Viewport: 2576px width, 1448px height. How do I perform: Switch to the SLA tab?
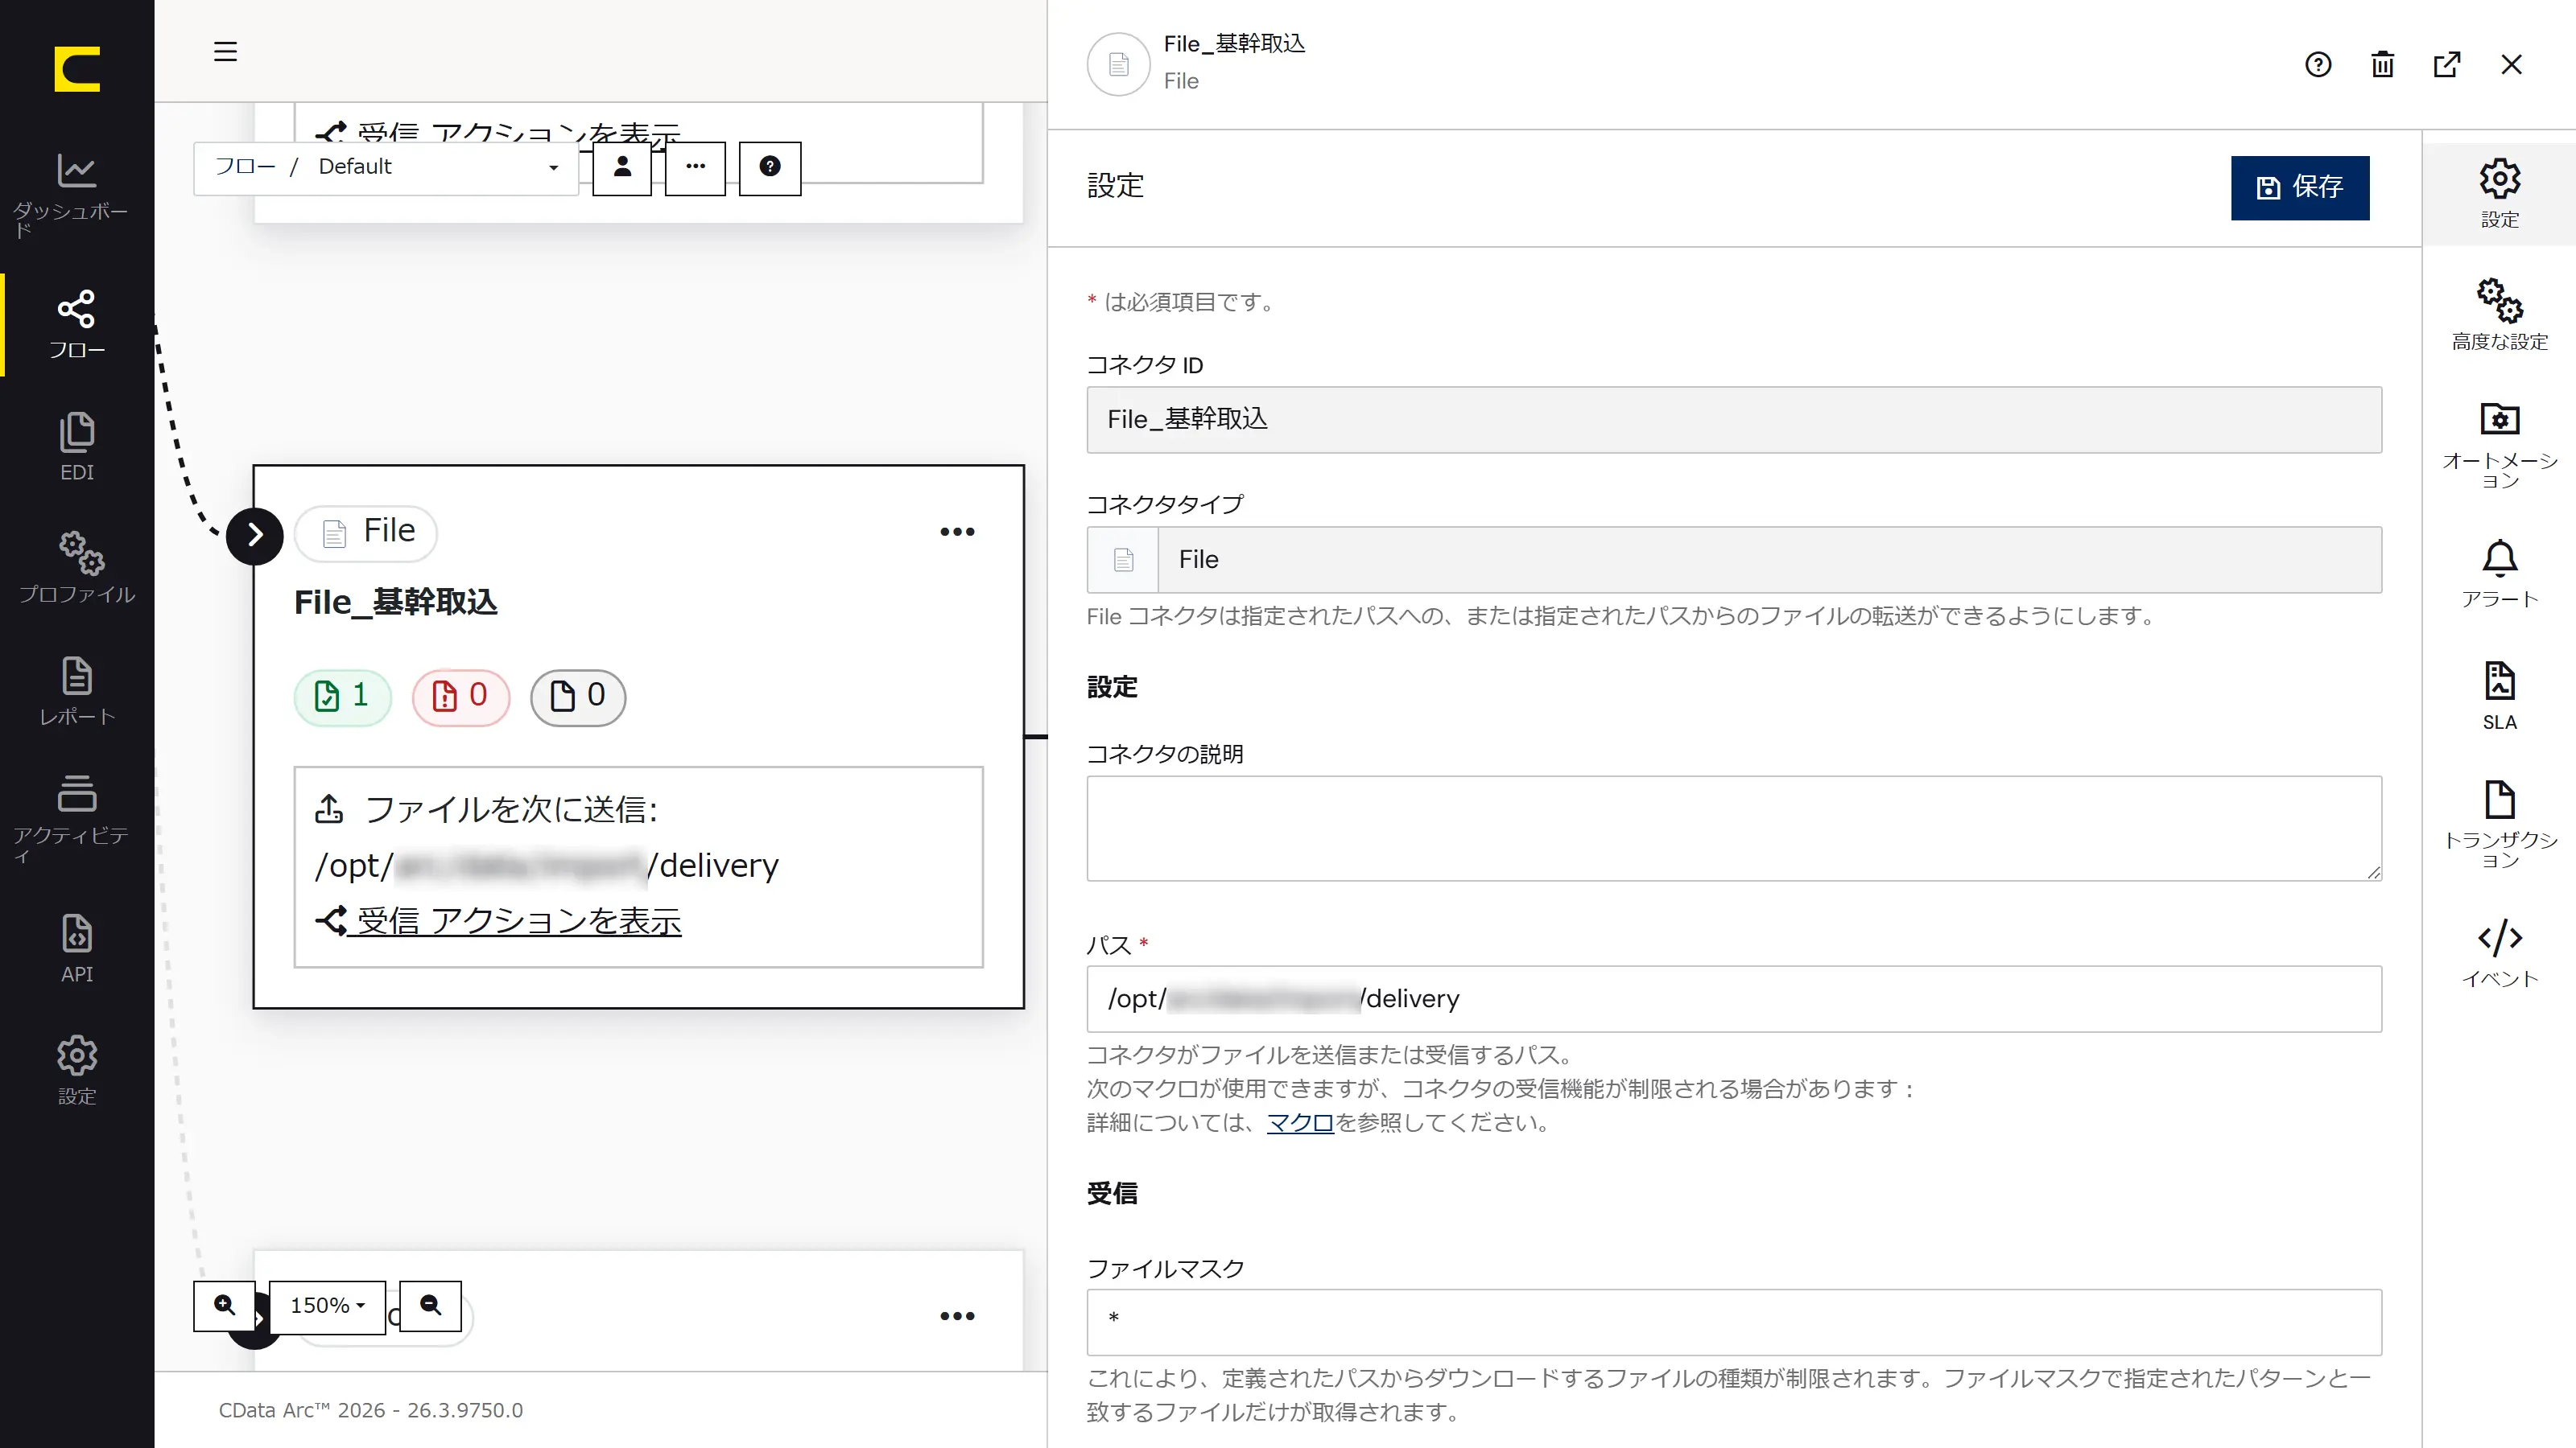[x=2499, y=696]
